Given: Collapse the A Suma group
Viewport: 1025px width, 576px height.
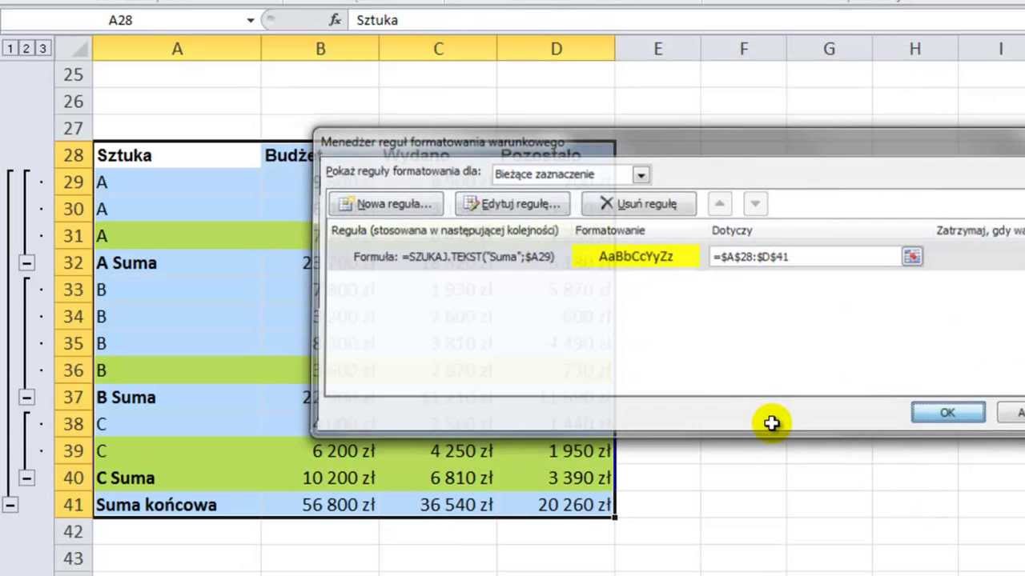Looking at the screenshot, I should [26, 263].
